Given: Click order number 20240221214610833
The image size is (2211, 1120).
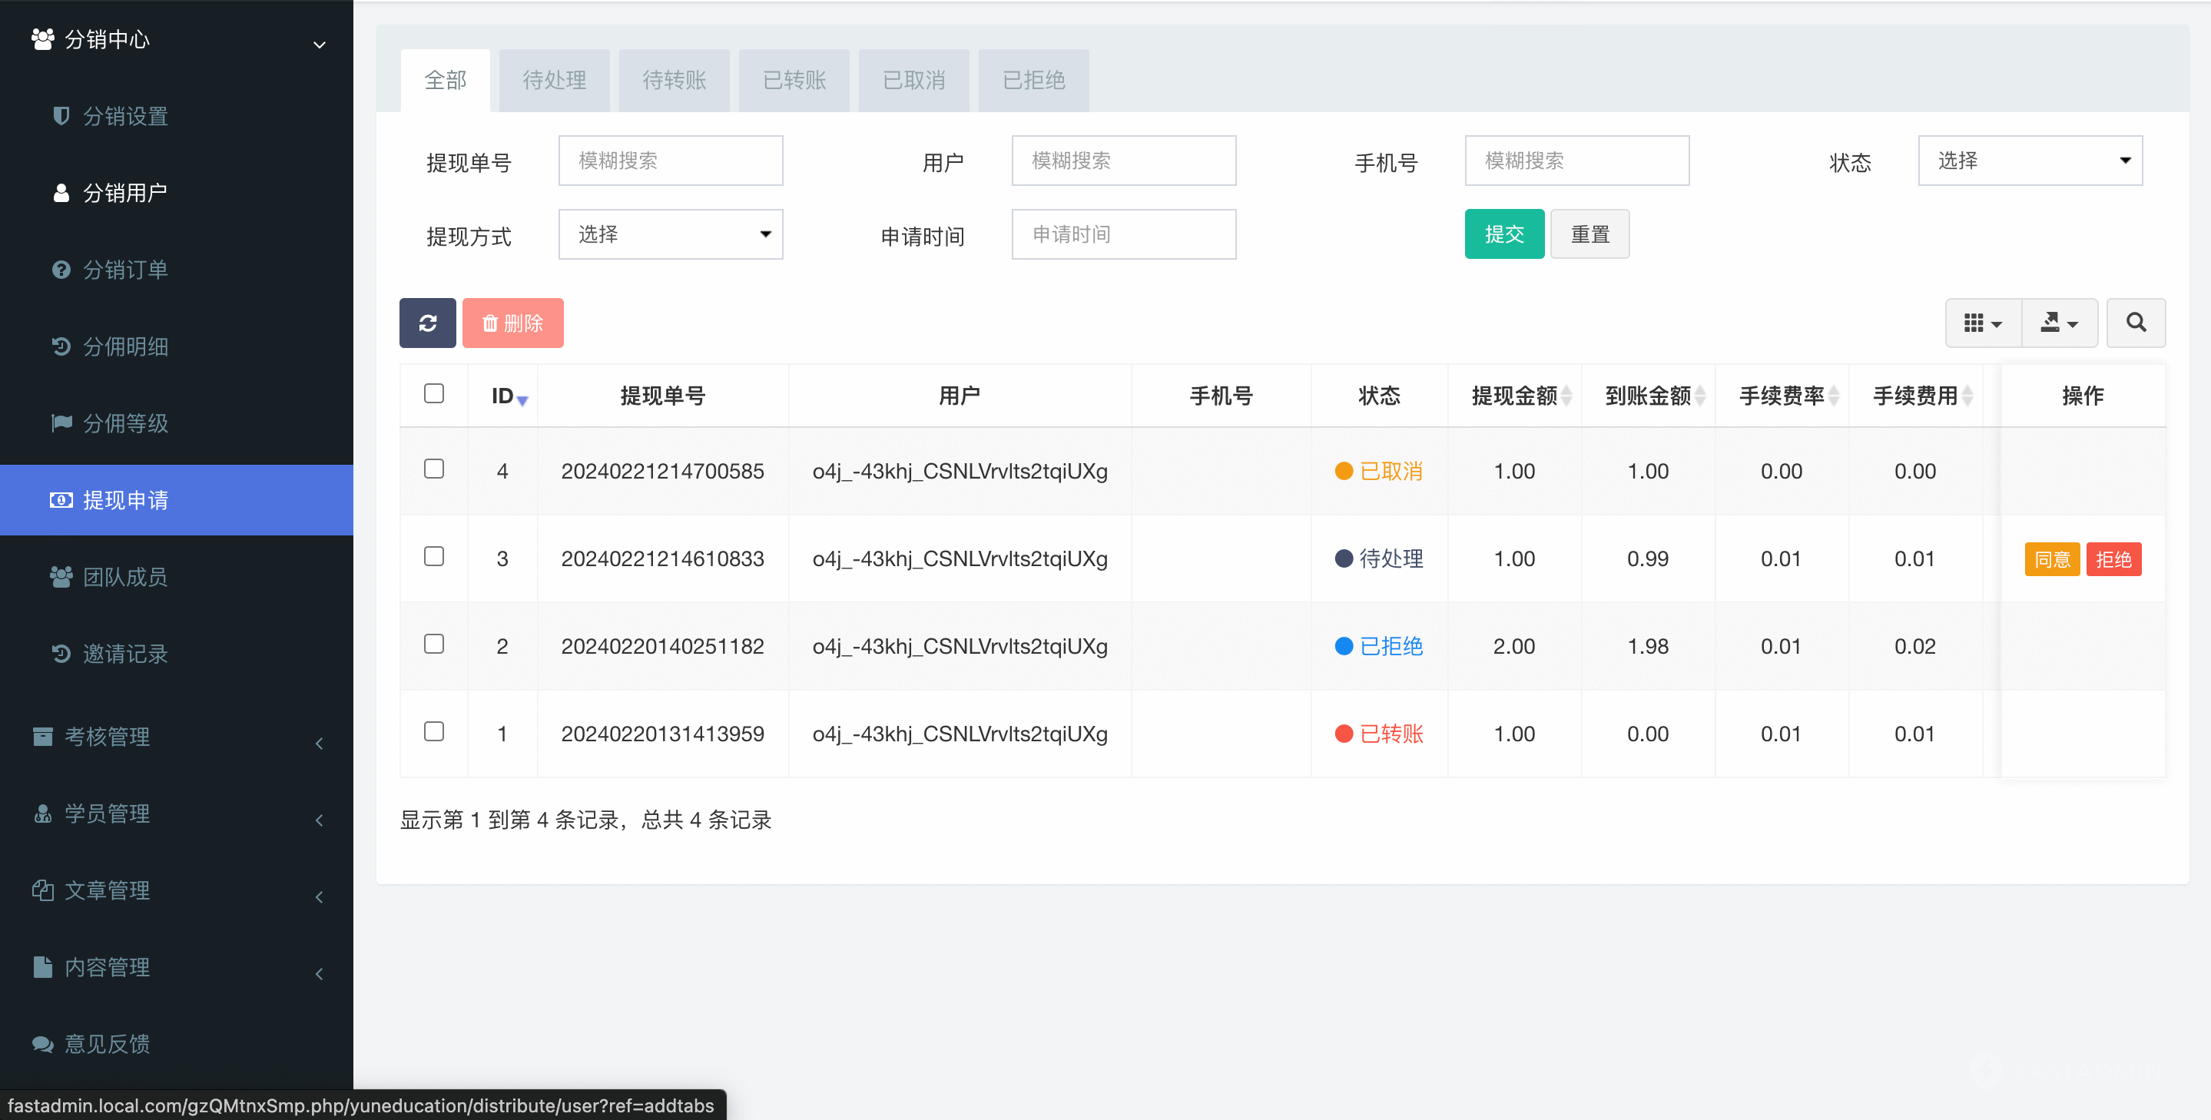Looking at the screenshot, I should point(663,558).
